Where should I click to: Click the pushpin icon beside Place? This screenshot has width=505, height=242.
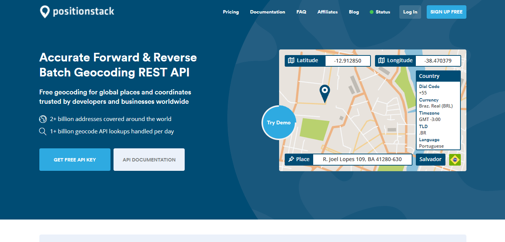coord(291,159)
